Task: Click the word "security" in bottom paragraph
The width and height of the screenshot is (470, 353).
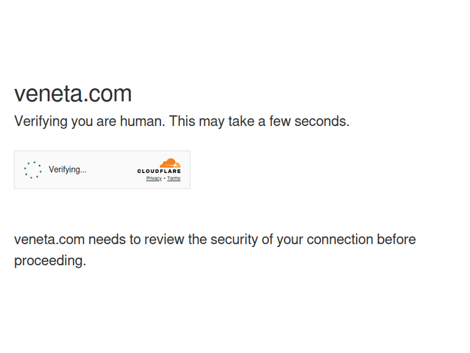Action: [234, 240]
